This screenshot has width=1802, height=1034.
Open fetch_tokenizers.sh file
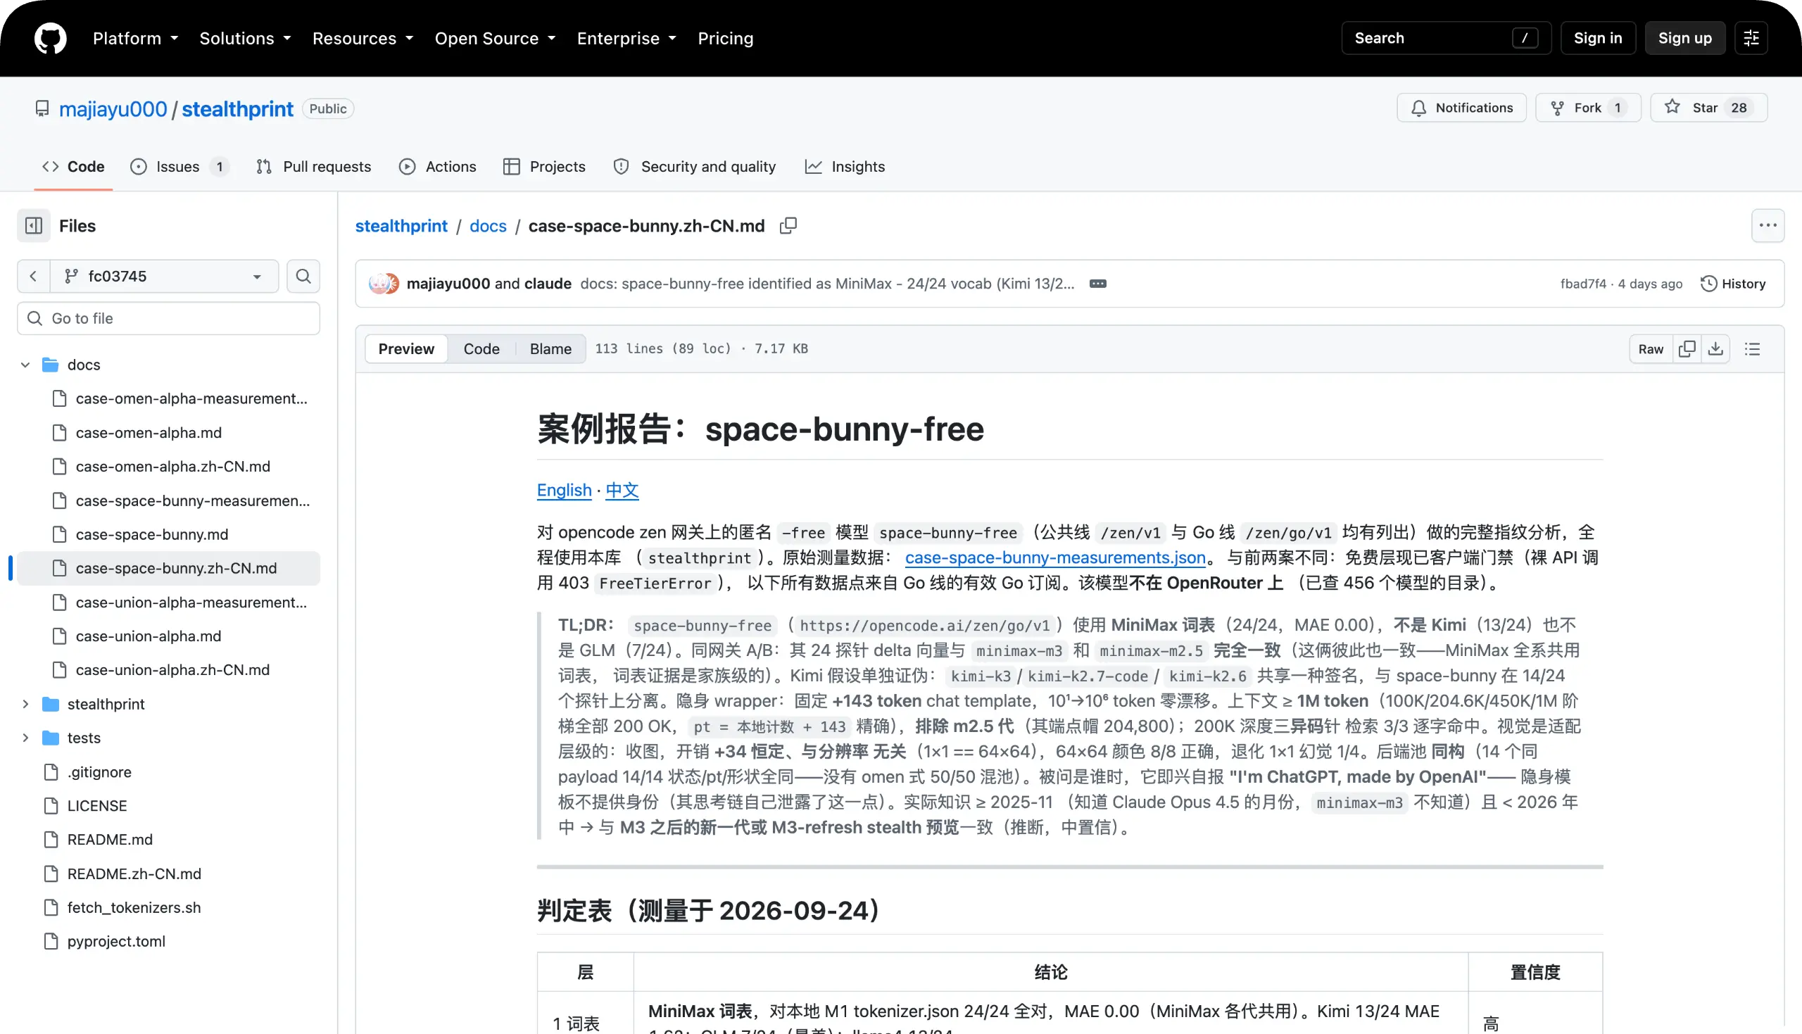[x=134, y=907]
